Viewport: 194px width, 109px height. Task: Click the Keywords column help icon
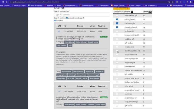[x=132, y=12]
